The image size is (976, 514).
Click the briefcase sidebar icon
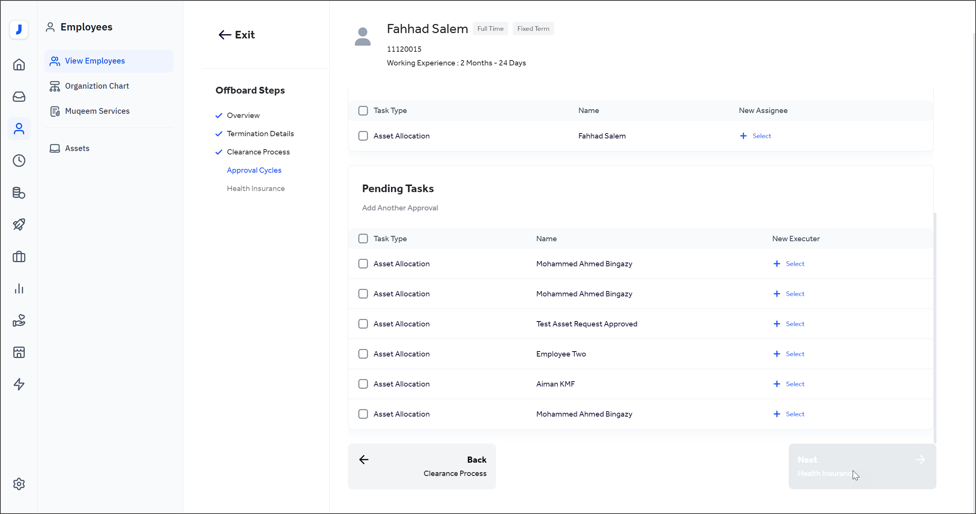[x=19, y=257]
